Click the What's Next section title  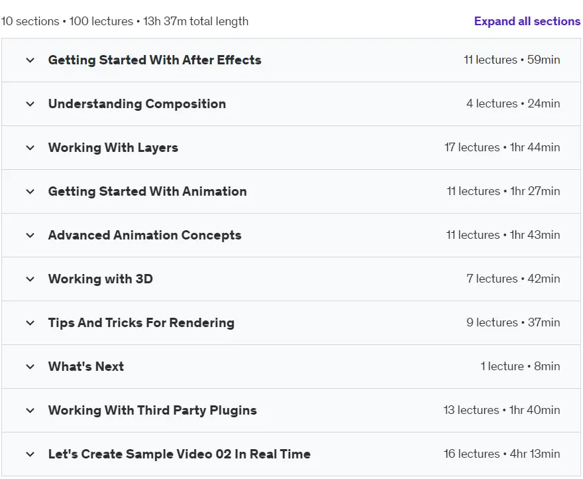tap(86, 366)
